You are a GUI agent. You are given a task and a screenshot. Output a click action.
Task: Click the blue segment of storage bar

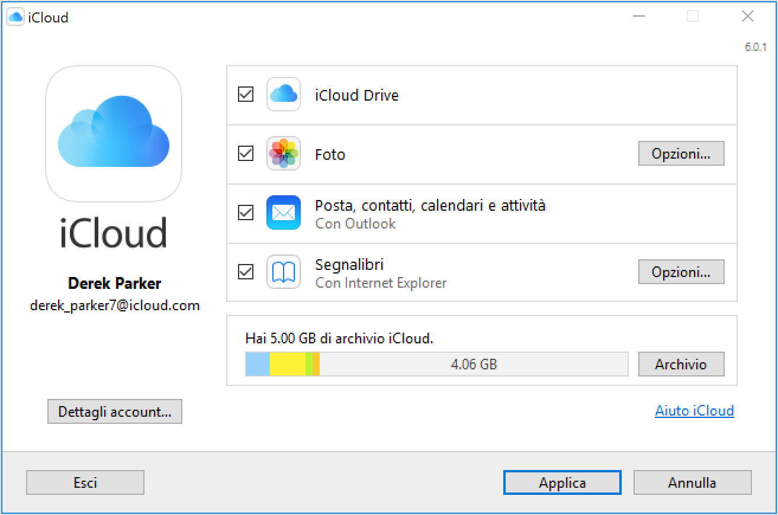258,364
